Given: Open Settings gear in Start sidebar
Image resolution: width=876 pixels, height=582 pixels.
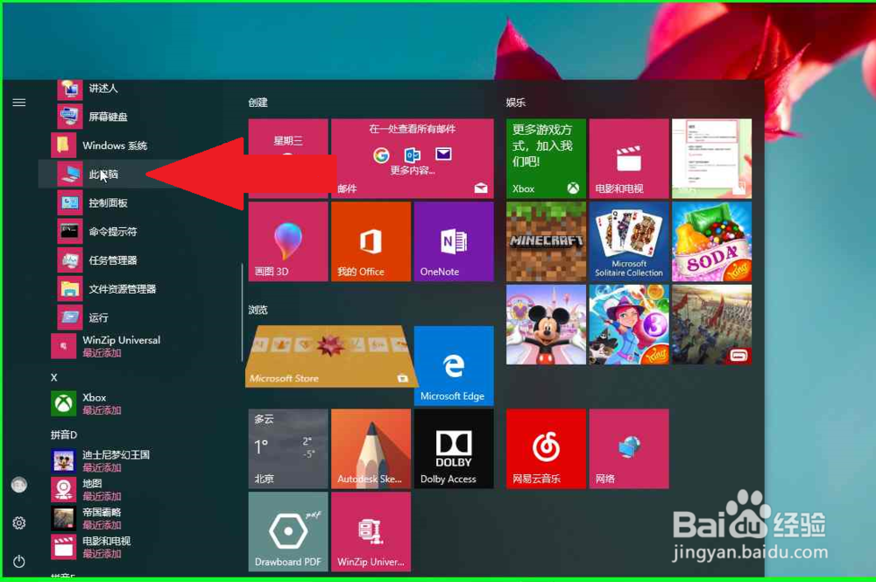Looking at the screenshot, I should click(19, 522).
